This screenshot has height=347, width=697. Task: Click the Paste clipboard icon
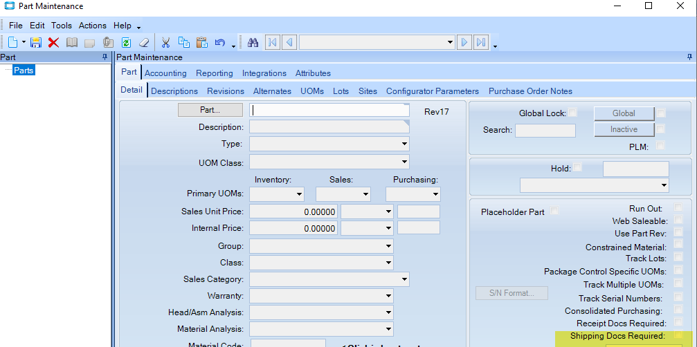point(202,42)
